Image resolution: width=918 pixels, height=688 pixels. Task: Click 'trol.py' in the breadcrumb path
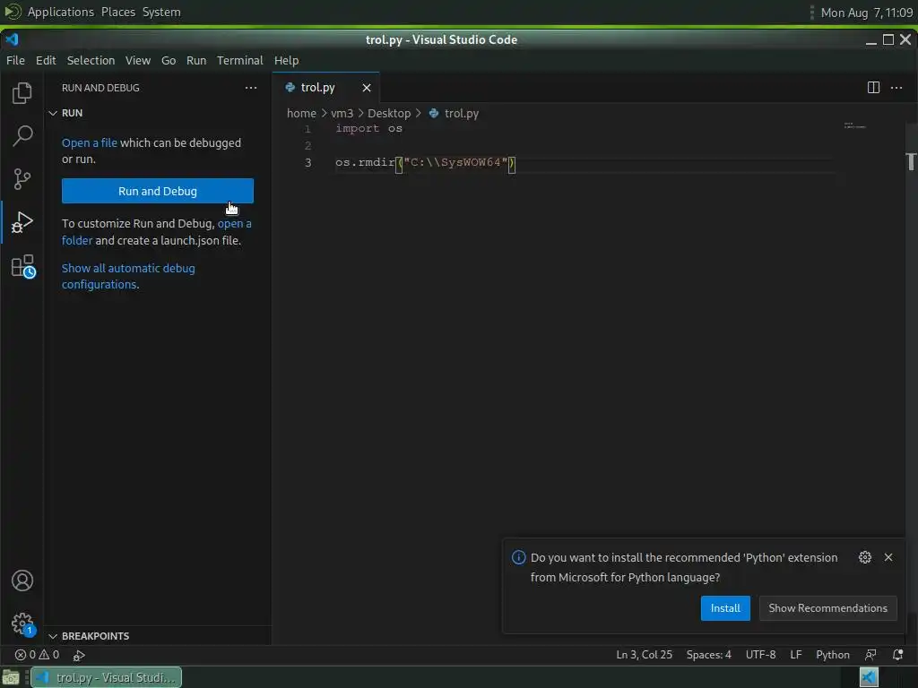[x=462, y=114]
